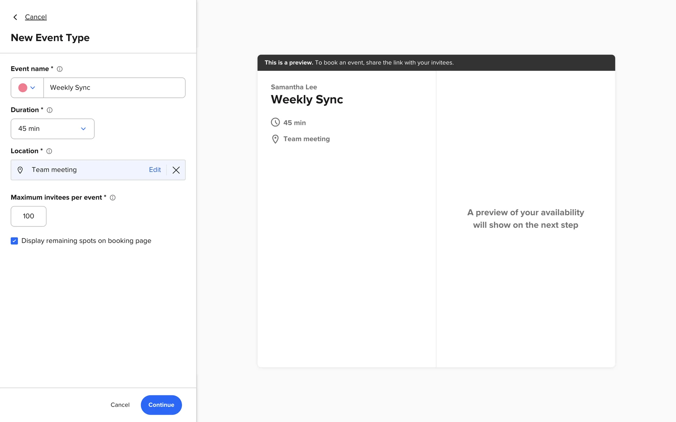Click the info icon next to Event name
The height and width of the screenshot is (422, 676).
coord(60,69)
